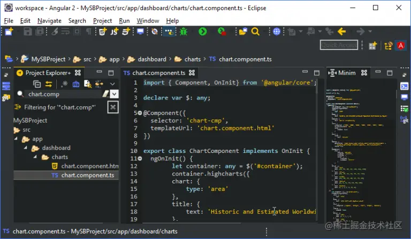Image resolution: width=411 pixels, height=239 pixels.
Task: Click the New wizard icon in the toolbar
Action: click(9, 32)
